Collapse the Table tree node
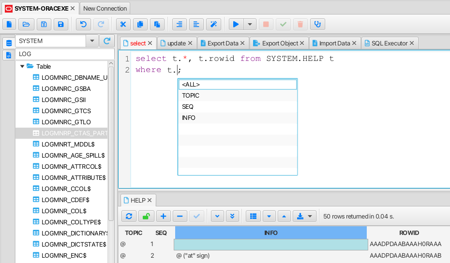Image resolution: width=450 pixels, height=263 pixels. tap(22, 66)
